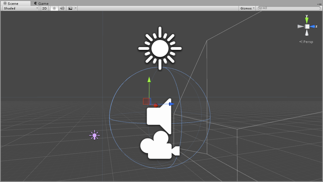Toggle scene audio with the speaker button
Viewport: 323px width, 182px height.
pos(62,8)
